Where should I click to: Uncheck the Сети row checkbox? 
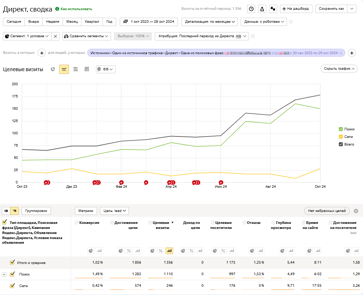click(x=13, y=286)
